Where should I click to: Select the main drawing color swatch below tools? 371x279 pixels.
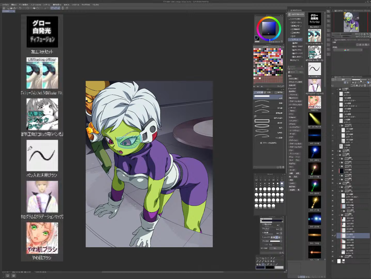260,267
